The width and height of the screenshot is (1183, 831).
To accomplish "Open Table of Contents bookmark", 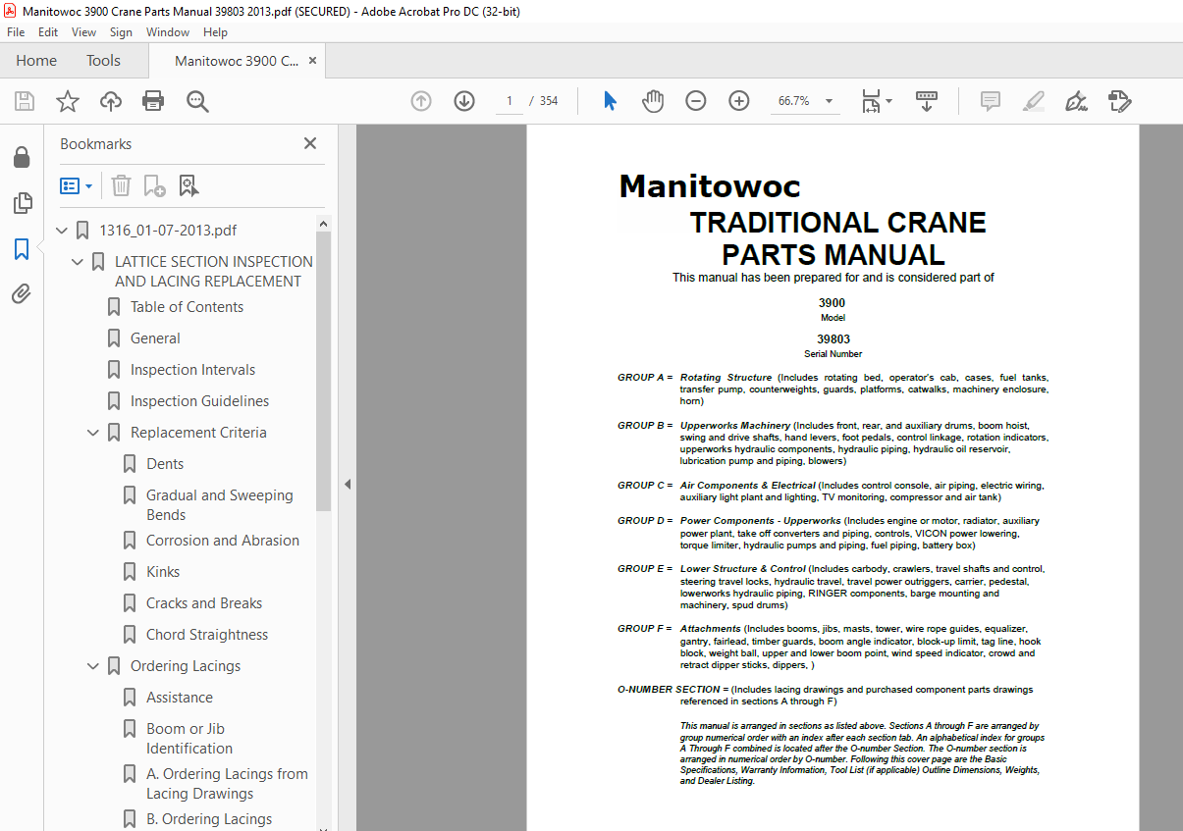I will (187, 307).
